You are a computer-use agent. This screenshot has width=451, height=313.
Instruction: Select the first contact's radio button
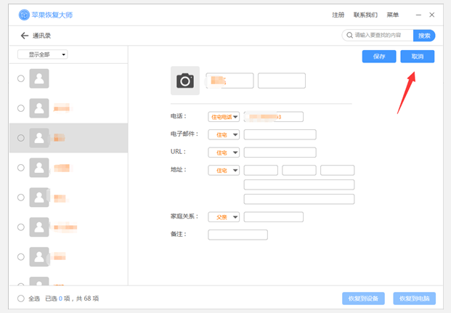(21, 78)
